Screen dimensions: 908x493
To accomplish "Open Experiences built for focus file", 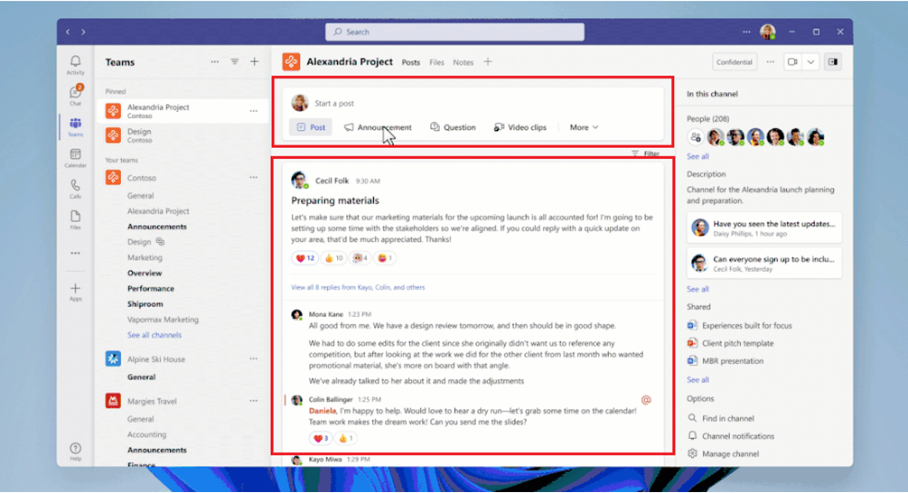I will pyautogui.click(x=739, y=326).
